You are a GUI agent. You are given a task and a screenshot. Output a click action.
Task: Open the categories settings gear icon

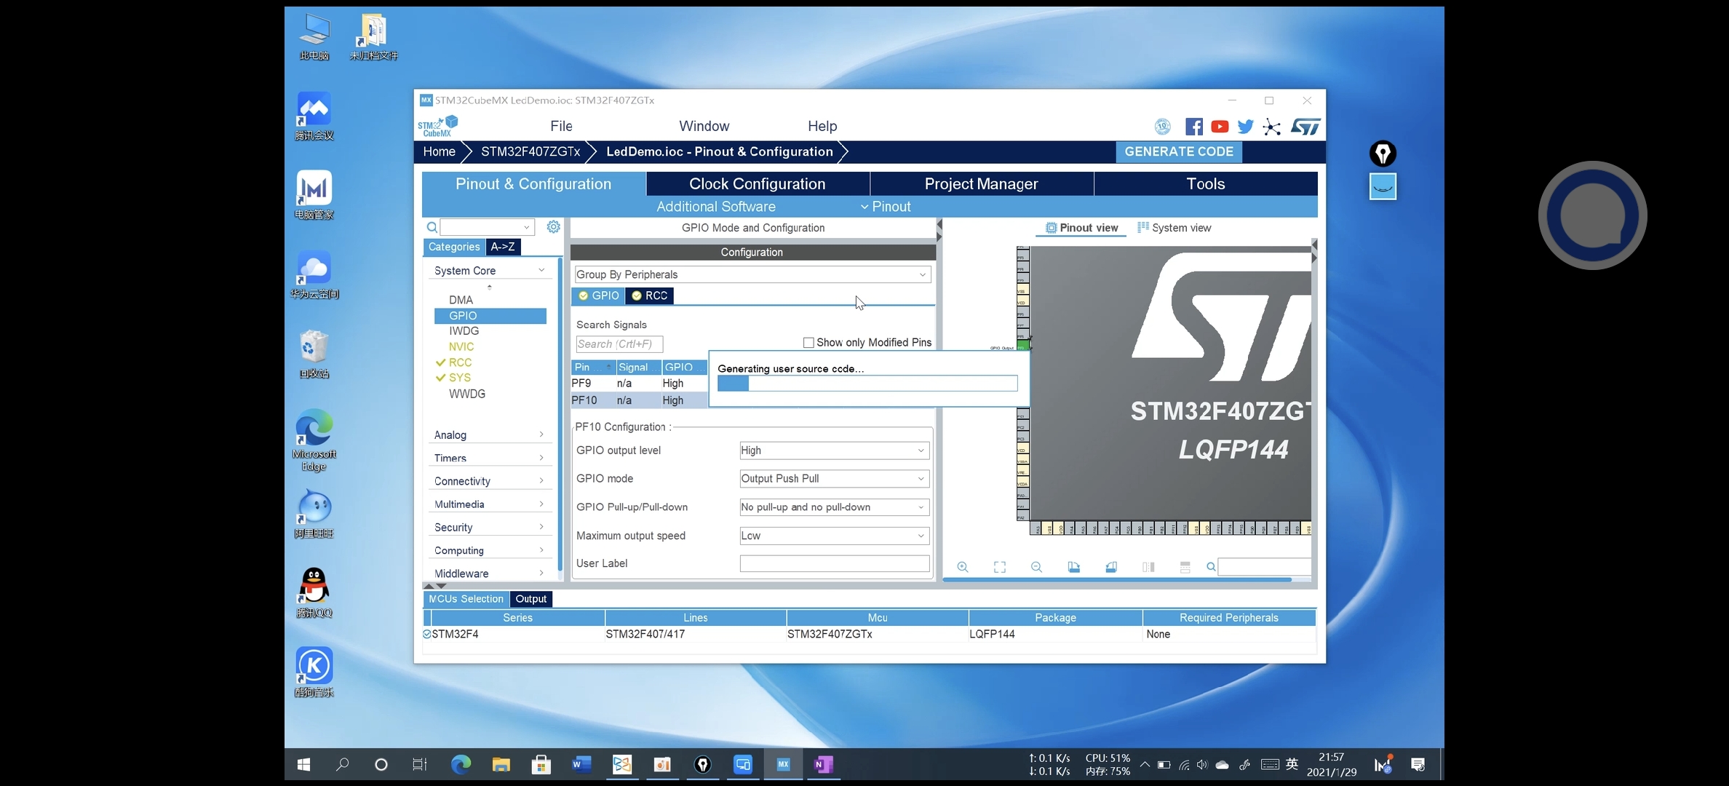pos(553,227)
